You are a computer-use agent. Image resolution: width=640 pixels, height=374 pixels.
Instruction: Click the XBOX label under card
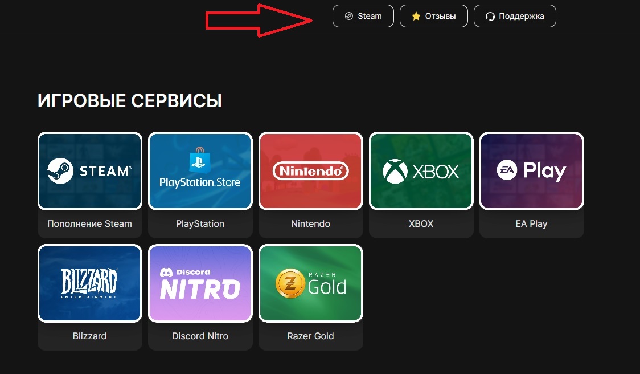[421, 223]
